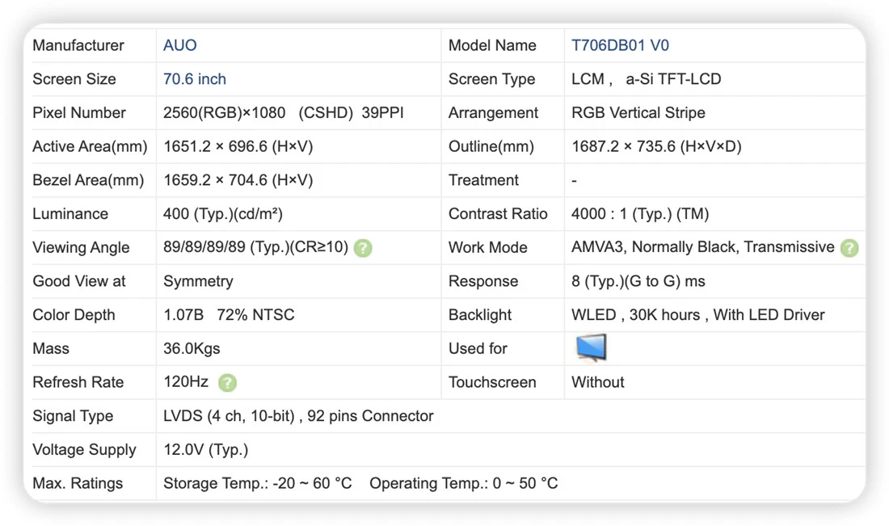889x526 pixels.
Task: Select the Color Depth value 1.07B 72% NTSC
Action: click(229, 314)
